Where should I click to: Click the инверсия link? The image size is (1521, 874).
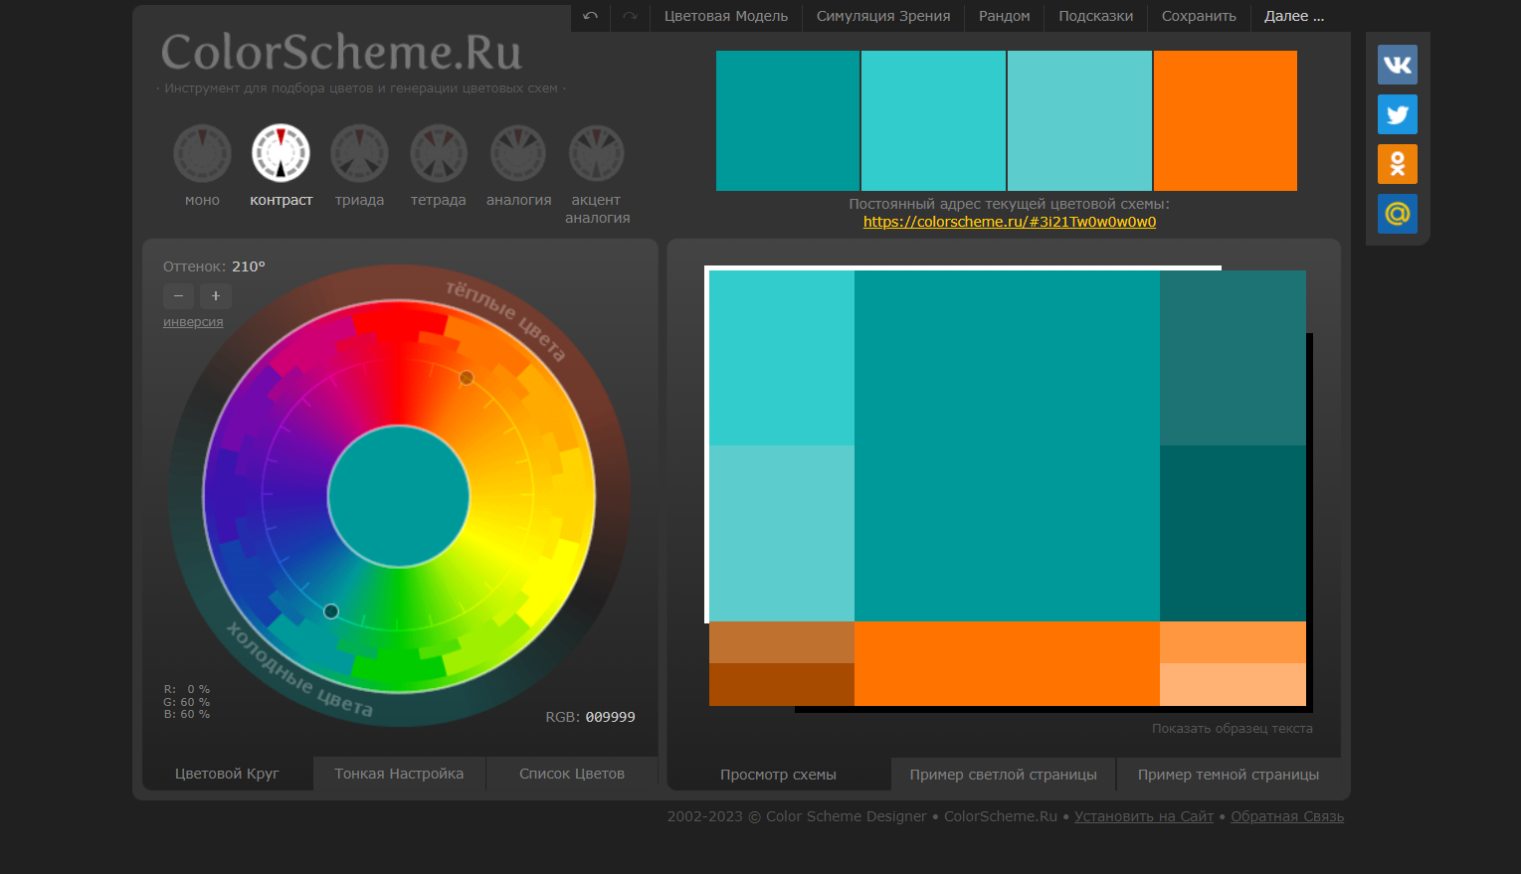pyautogui.click(x=193, y=322)
